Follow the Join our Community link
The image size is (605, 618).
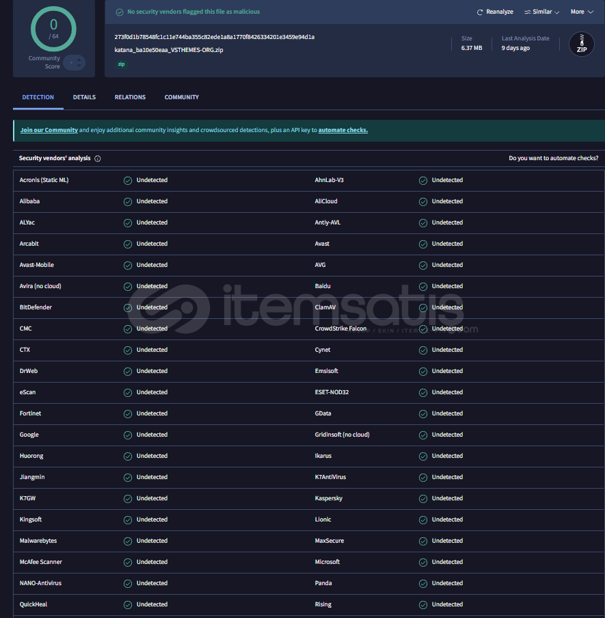pyautogui.click(x=49, y=130)
